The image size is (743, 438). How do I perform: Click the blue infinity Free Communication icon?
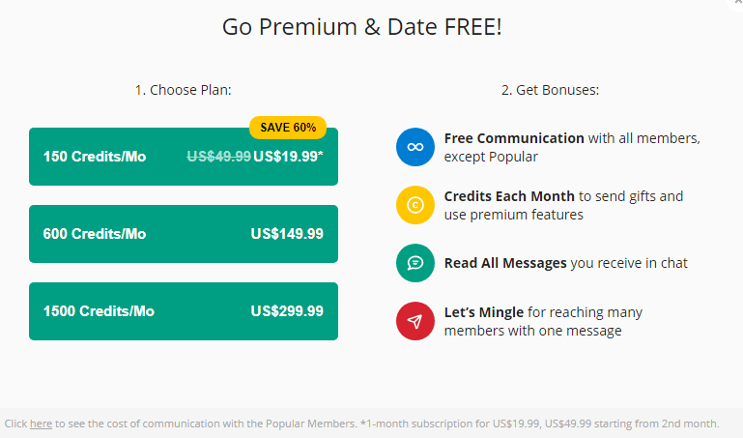click(415, 147)
